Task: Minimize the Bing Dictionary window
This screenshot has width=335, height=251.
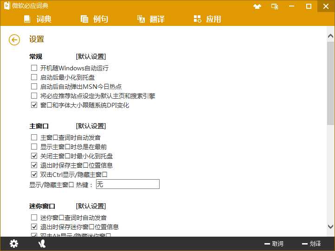Action: [x=292, y=6]
